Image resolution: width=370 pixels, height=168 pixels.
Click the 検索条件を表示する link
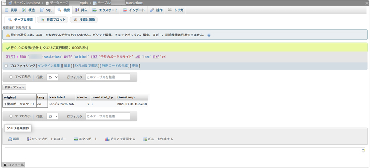click(x=17, y=28)
